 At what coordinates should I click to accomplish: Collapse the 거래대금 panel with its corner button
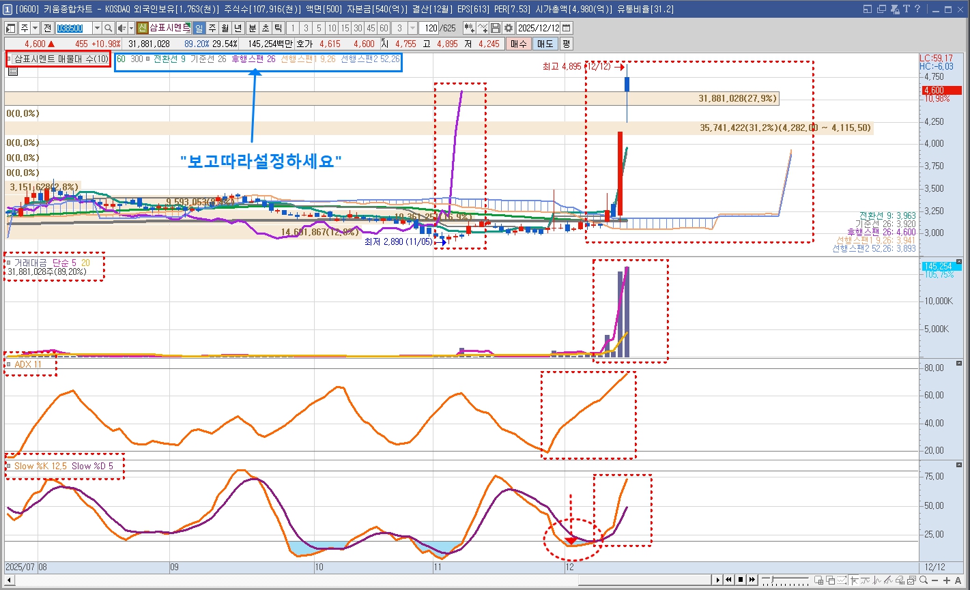(x=958, y=262)
